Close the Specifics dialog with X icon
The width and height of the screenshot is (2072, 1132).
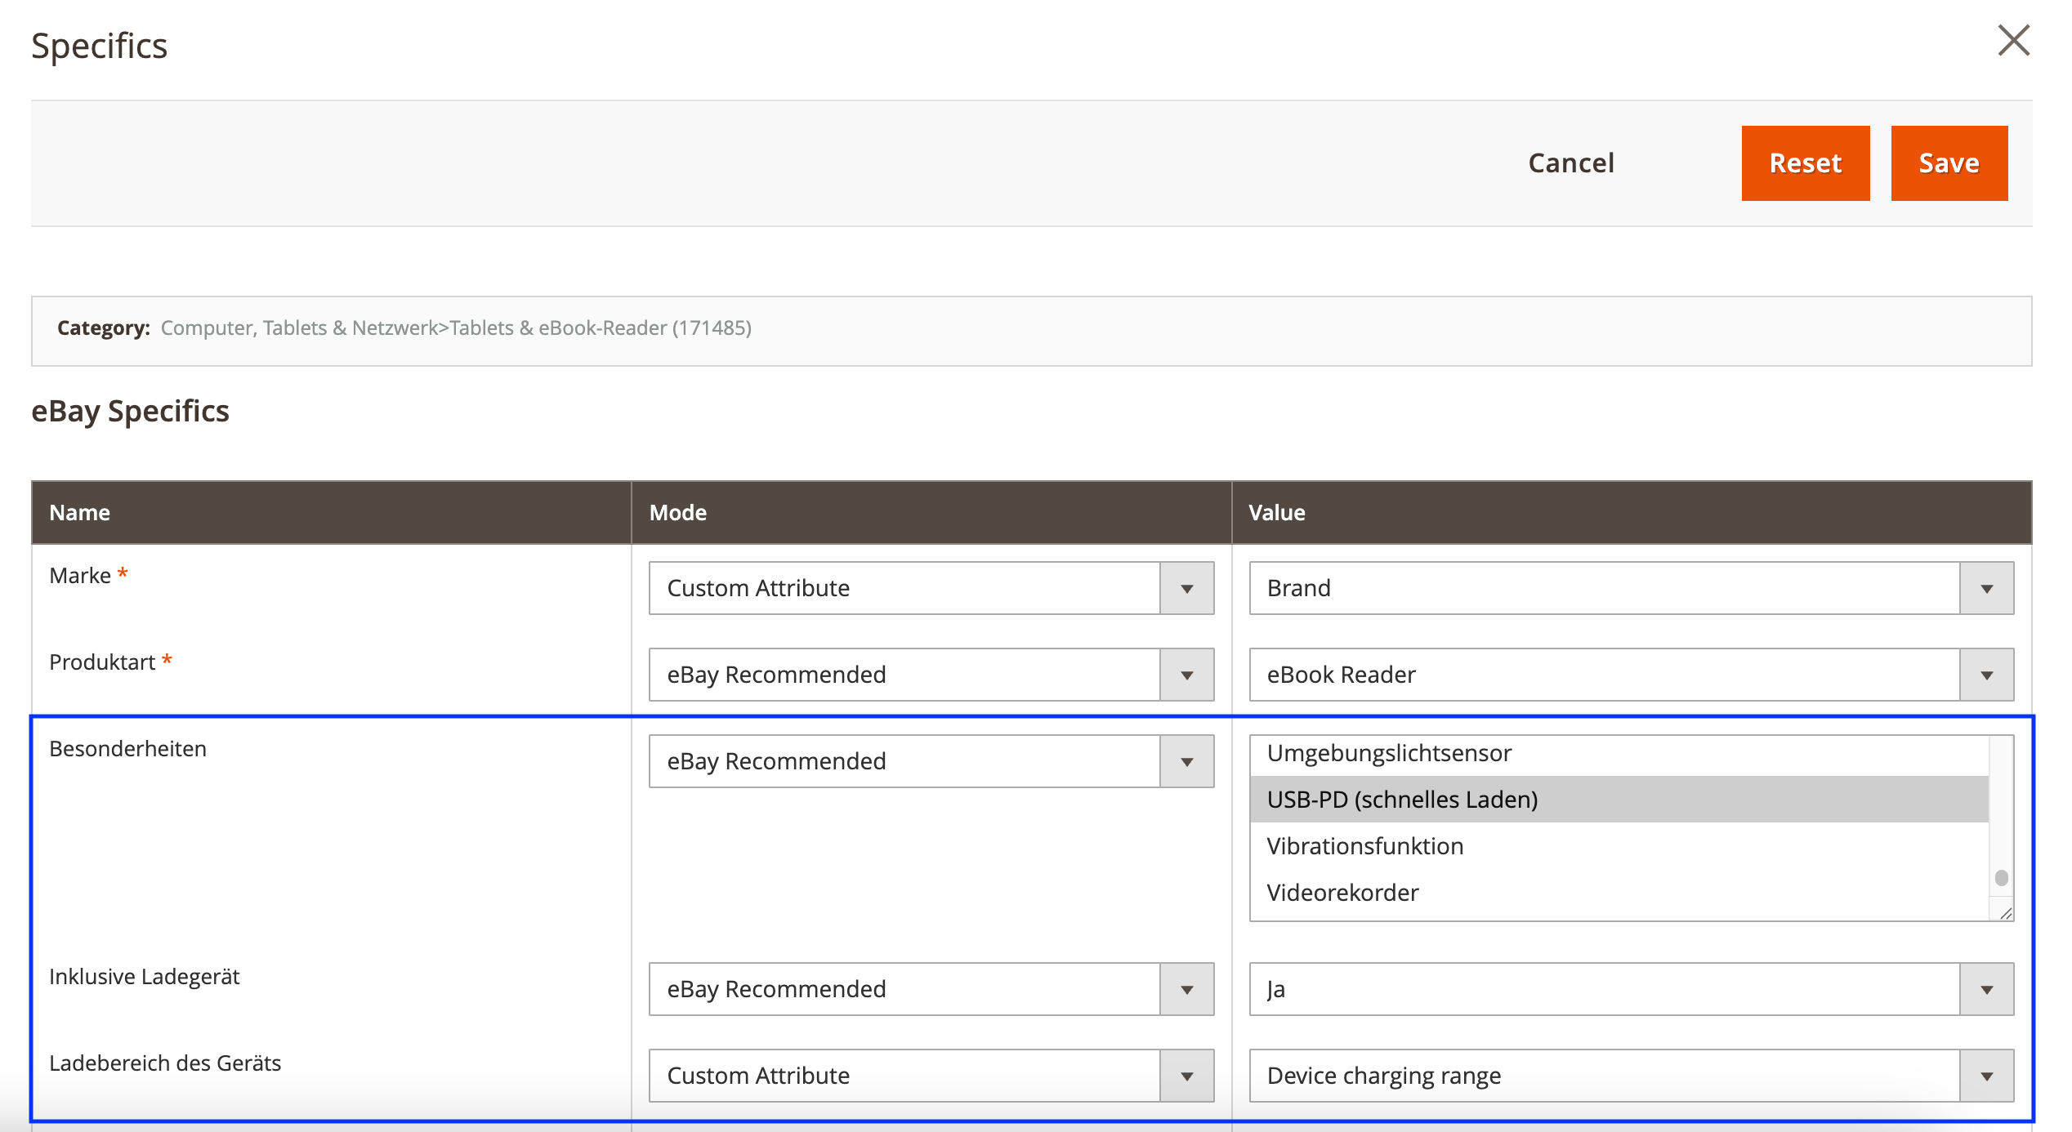[2013, 41]
